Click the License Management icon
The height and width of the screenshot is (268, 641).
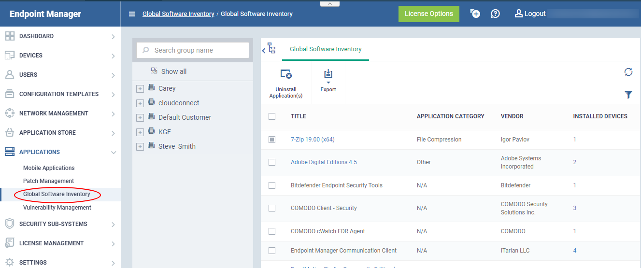[10, 243]
